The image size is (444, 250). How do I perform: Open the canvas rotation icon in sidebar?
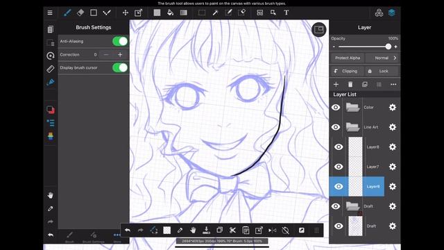(x=51, y=56)
